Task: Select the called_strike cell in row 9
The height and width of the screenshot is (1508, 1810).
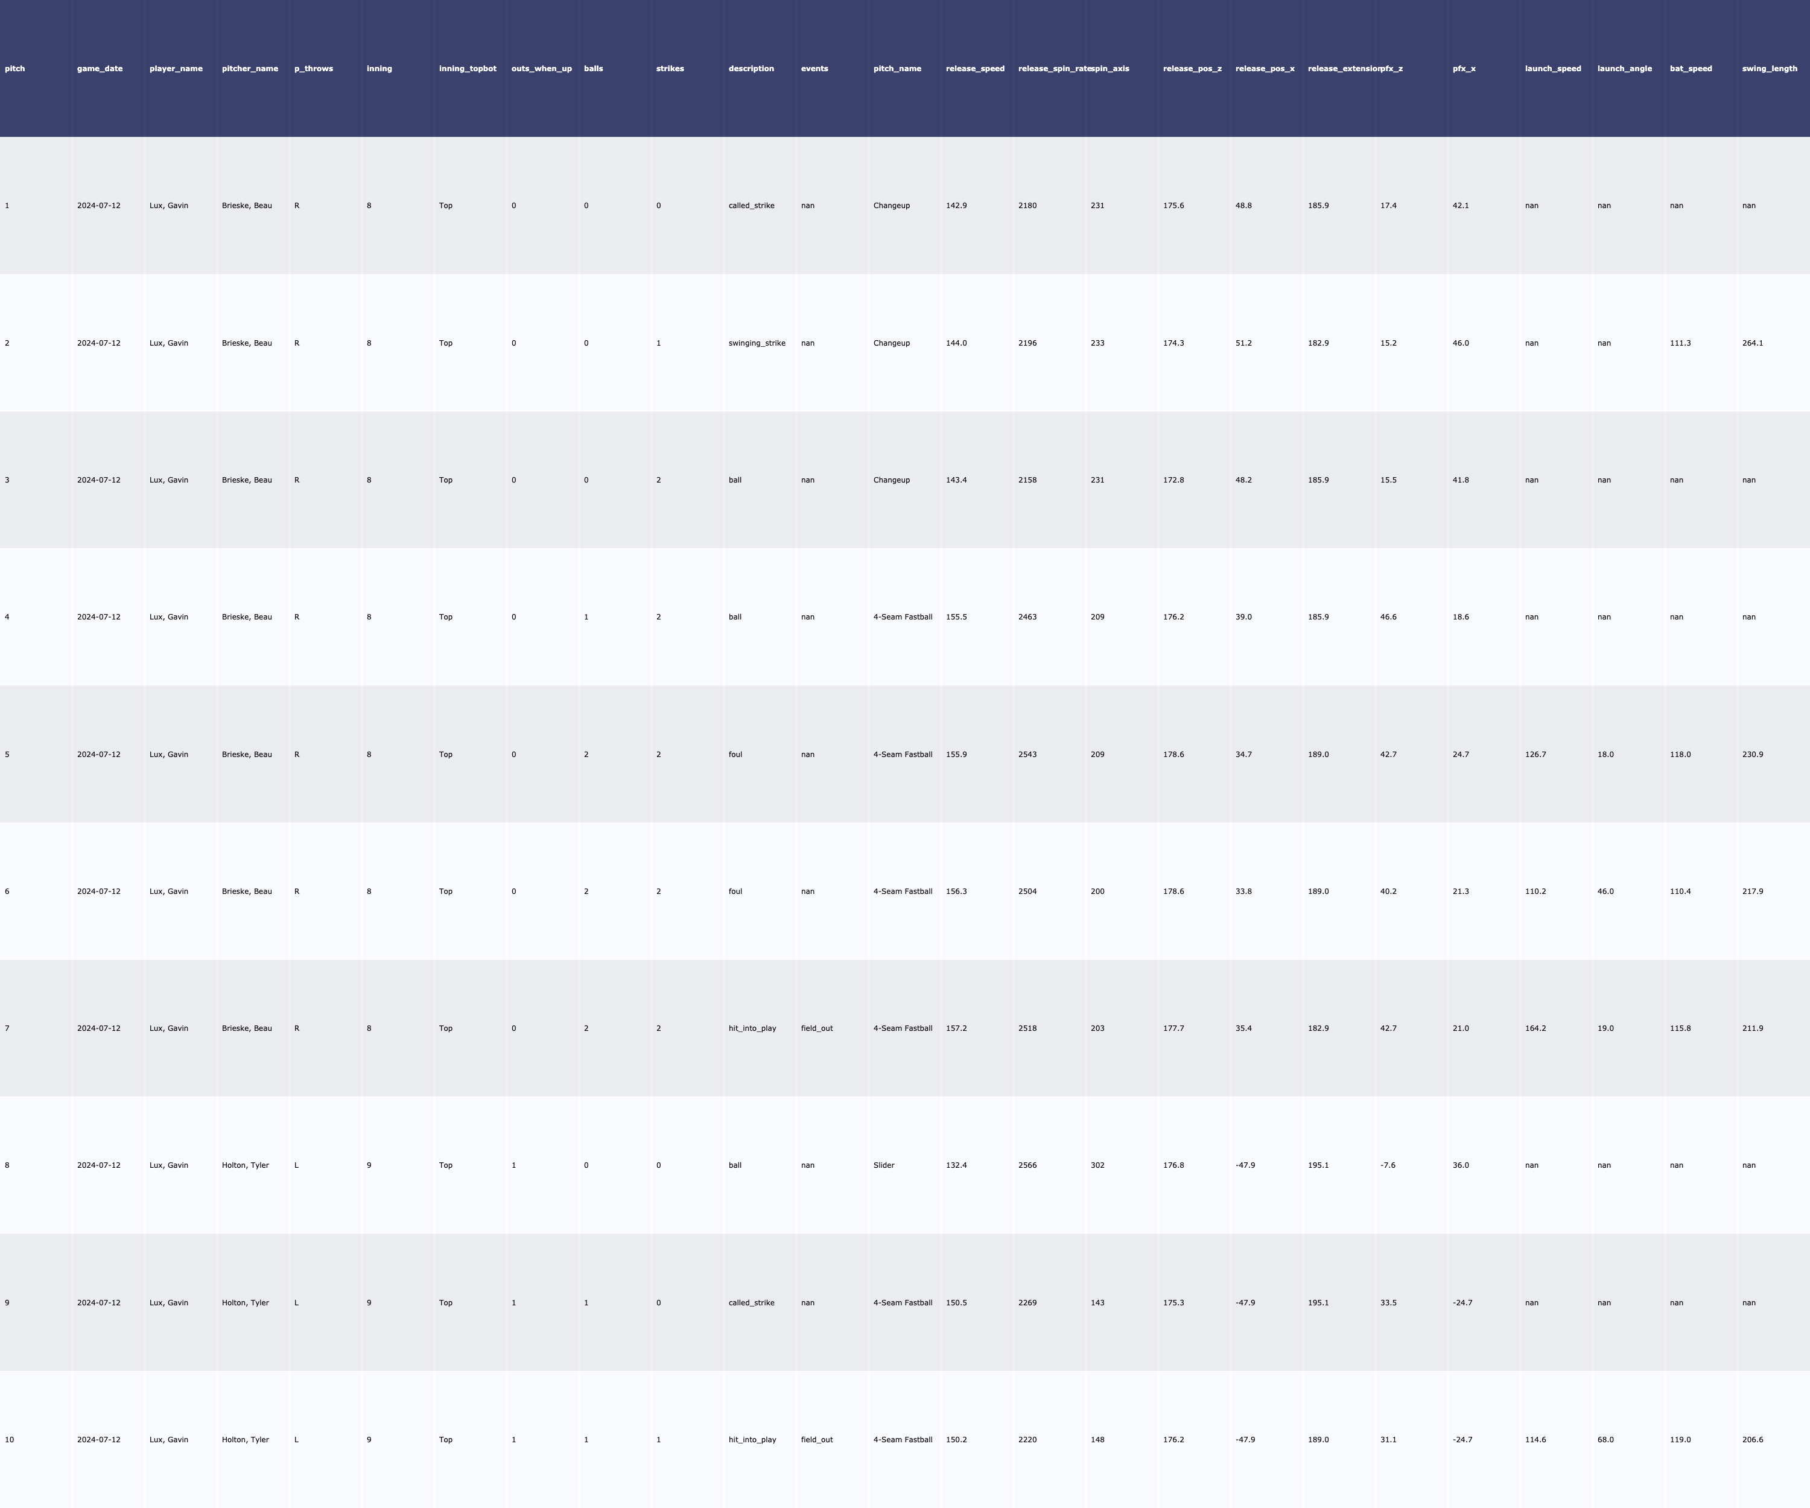Action: coord(751,1303)
